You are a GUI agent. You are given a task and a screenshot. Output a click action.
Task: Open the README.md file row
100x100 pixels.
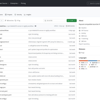[x=38, y=76]
